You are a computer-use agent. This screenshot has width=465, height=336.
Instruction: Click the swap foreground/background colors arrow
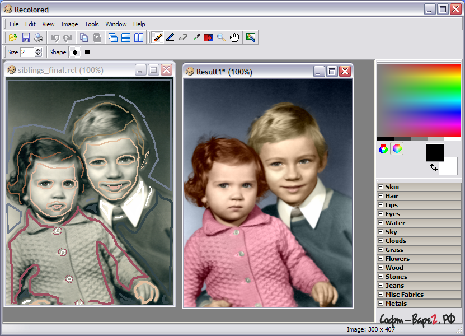434,167
